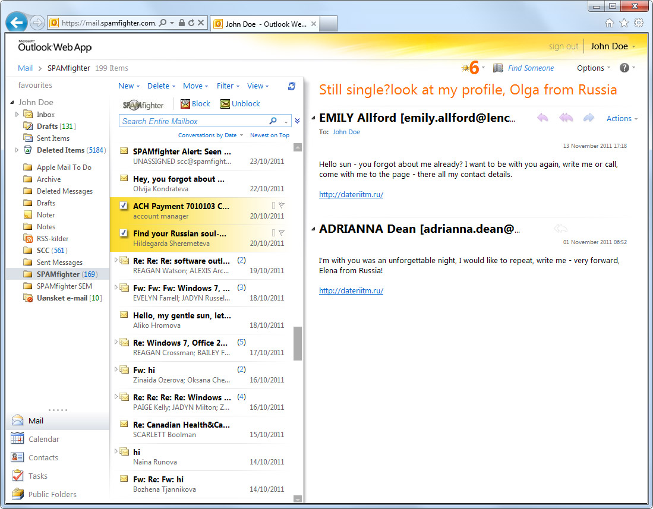
Task: Open Contacts in the navigation pane
Action: 43,457
